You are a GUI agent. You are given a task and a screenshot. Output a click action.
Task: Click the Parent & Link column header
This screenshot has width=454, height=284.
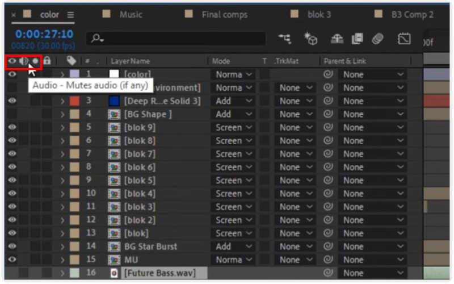[345, 61]
